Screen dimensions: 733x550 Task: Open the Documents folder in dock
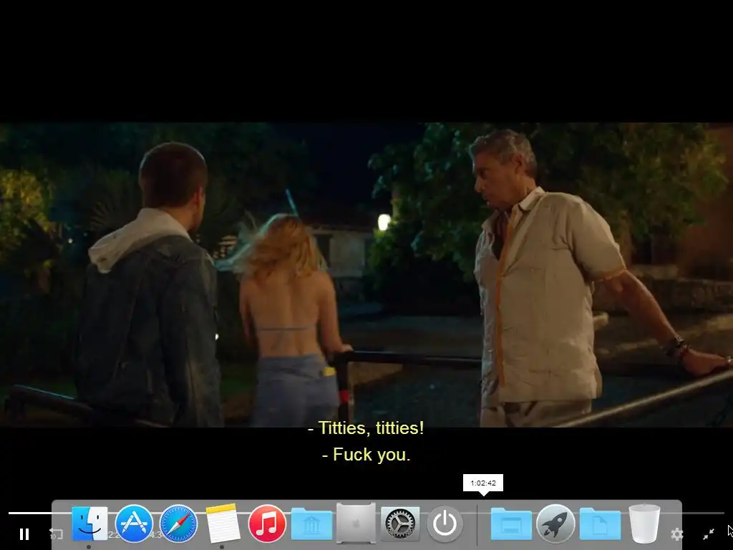[600, 524]
